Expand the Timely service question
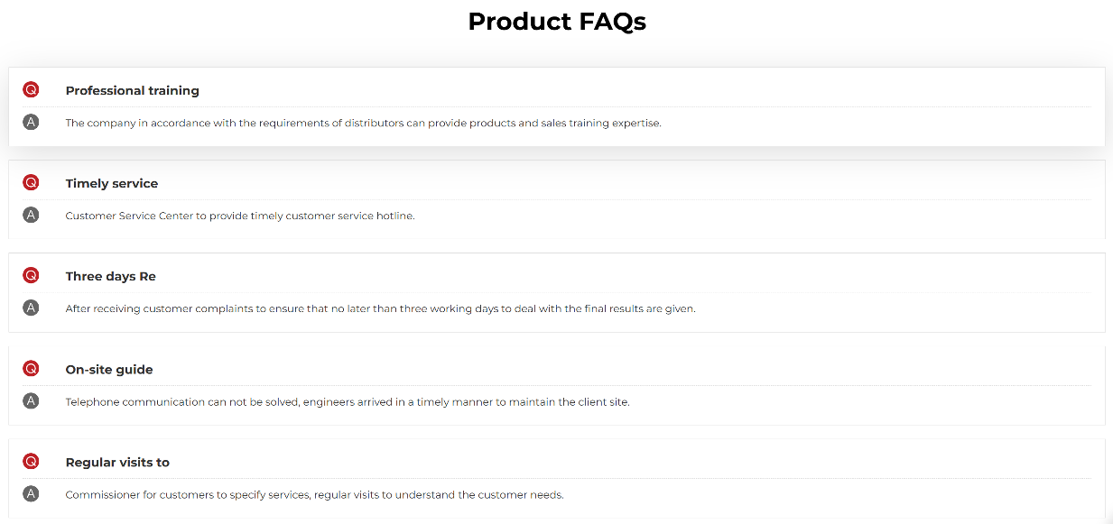The height and width of the screenshot is (524, 1113). coord(112,184)
